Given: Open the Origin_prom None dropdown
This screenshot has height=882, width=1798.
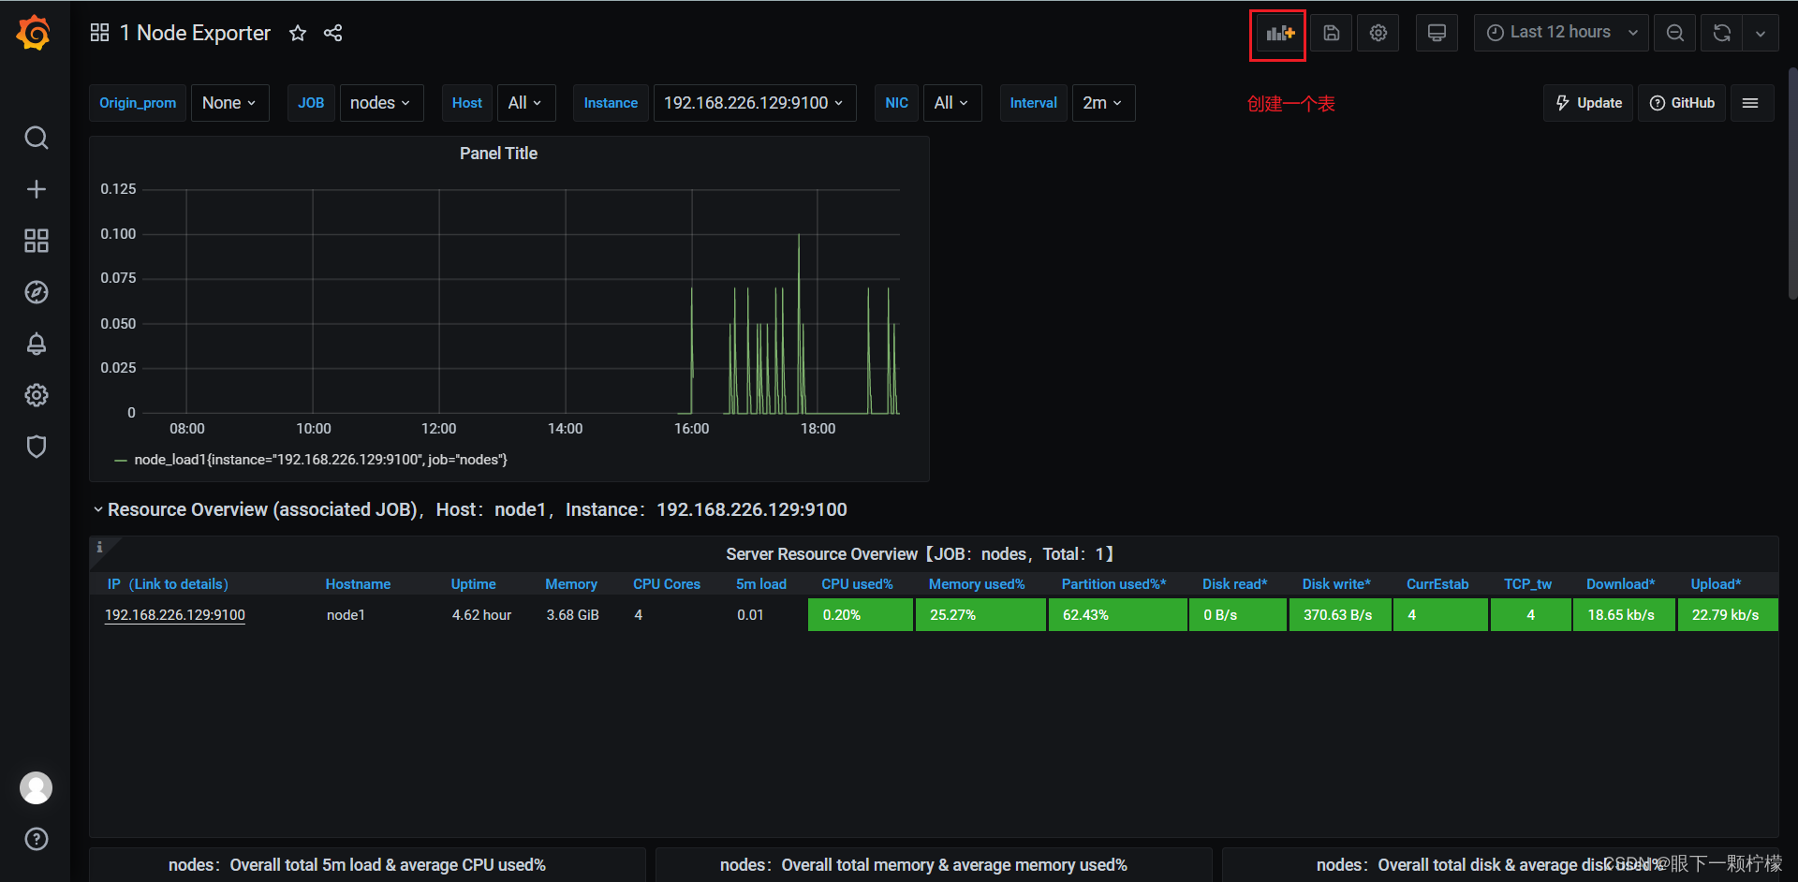Looking at the screenshot, I should coord(229,103).
